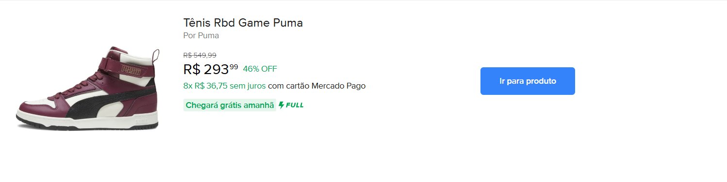
Task: Click the crossed-out R$ 549,99 price
Action: pyautogui.click(x=200, y=55)
